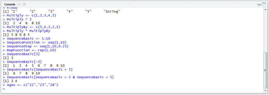The height and width of the screenshot is (95, 269).
Task: Click the output '[1] 3' below SequenceBasic[3]
Action: click(8, 58)
